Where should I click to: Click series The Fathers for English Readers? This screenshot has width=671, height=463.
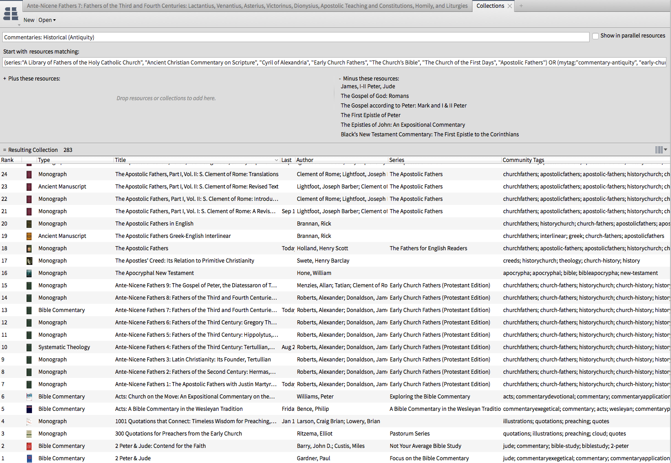(x=429, y=248)
